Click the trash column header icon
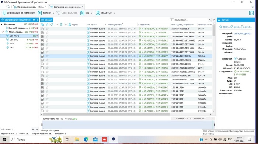The height and width of the screenshot is (144, 258). (x=61, y=25)
